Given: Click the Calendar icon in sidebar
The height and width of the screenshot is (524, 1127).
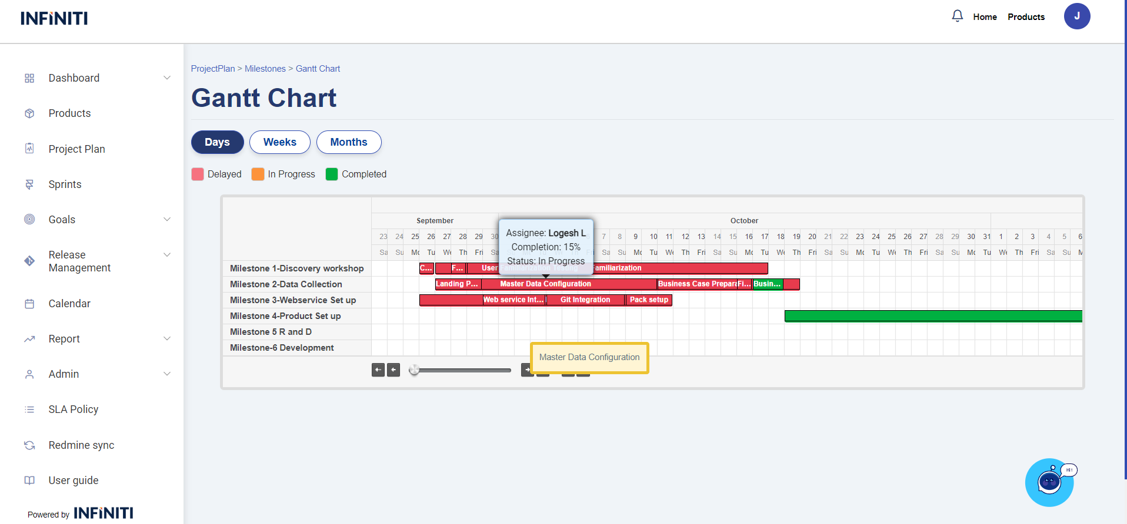Looking at the screenshot, I should point(29,304).
